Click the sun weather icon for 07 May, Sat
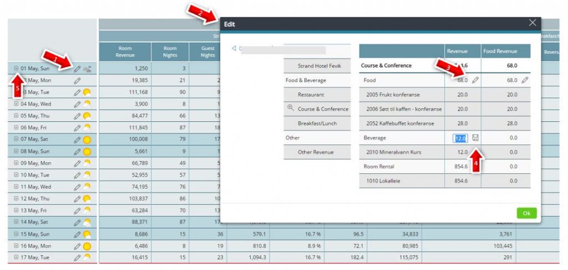Image resolution: width=568 pixels, height=270 pixels. (87, 139)
